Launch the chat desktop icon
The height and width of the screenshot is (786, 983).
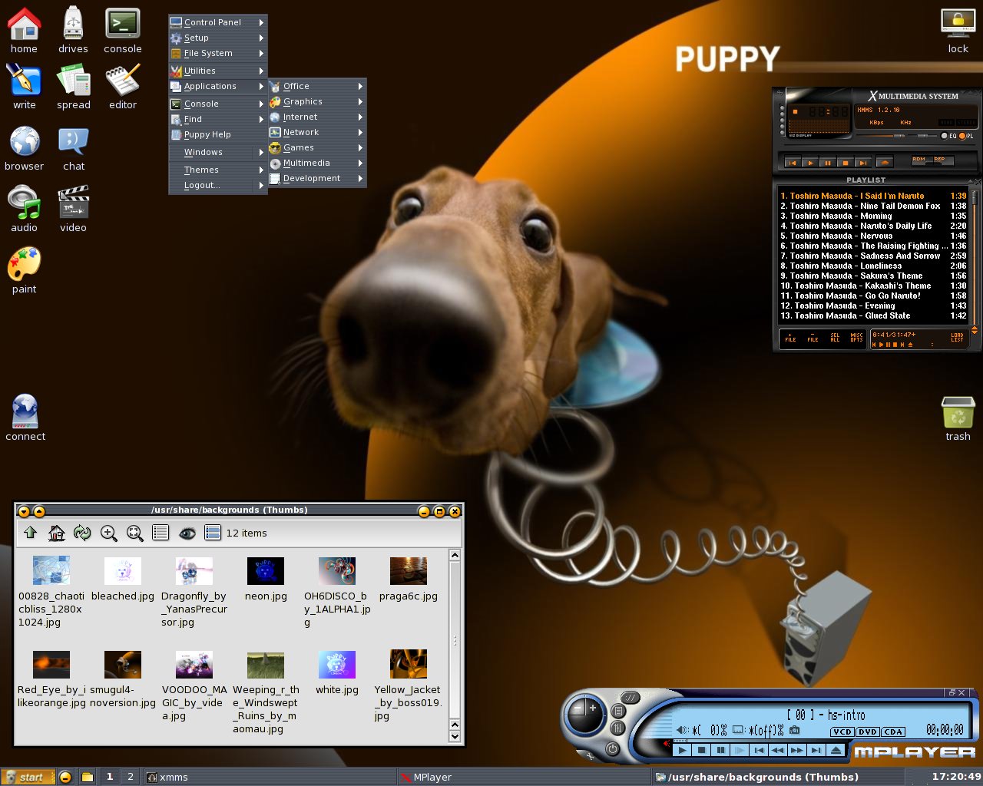(74, 148)
